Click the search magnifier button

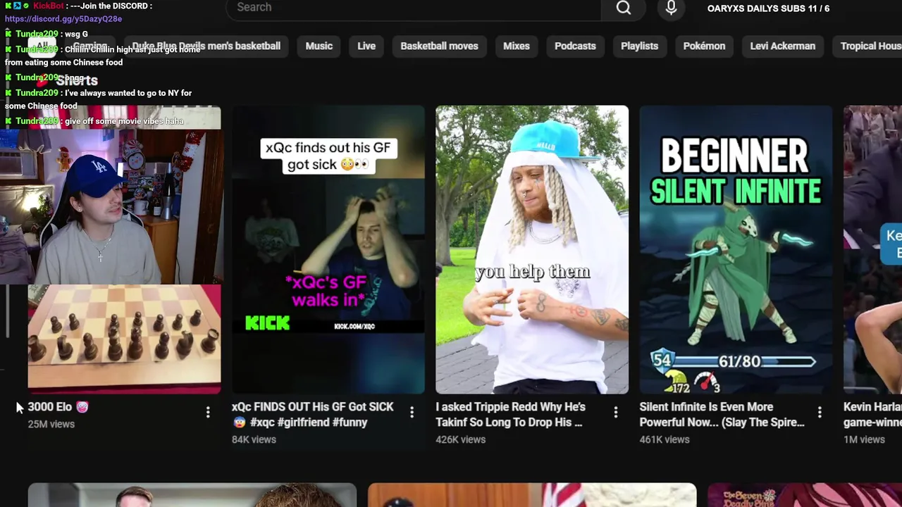coord(623,8)
